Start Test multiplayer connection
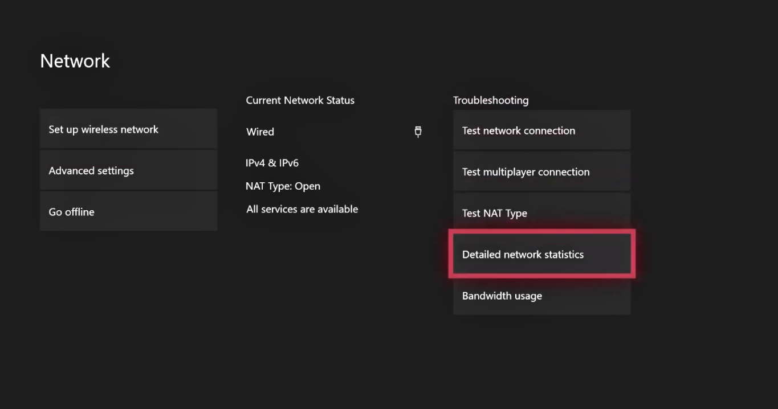Image resolution: width=778 pixels, height=409 pixels. [541, 172]
